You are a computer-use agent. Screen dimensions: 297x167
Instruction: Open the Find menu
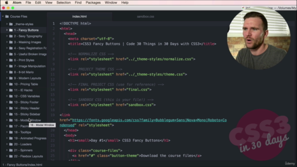tap(78, 3)
